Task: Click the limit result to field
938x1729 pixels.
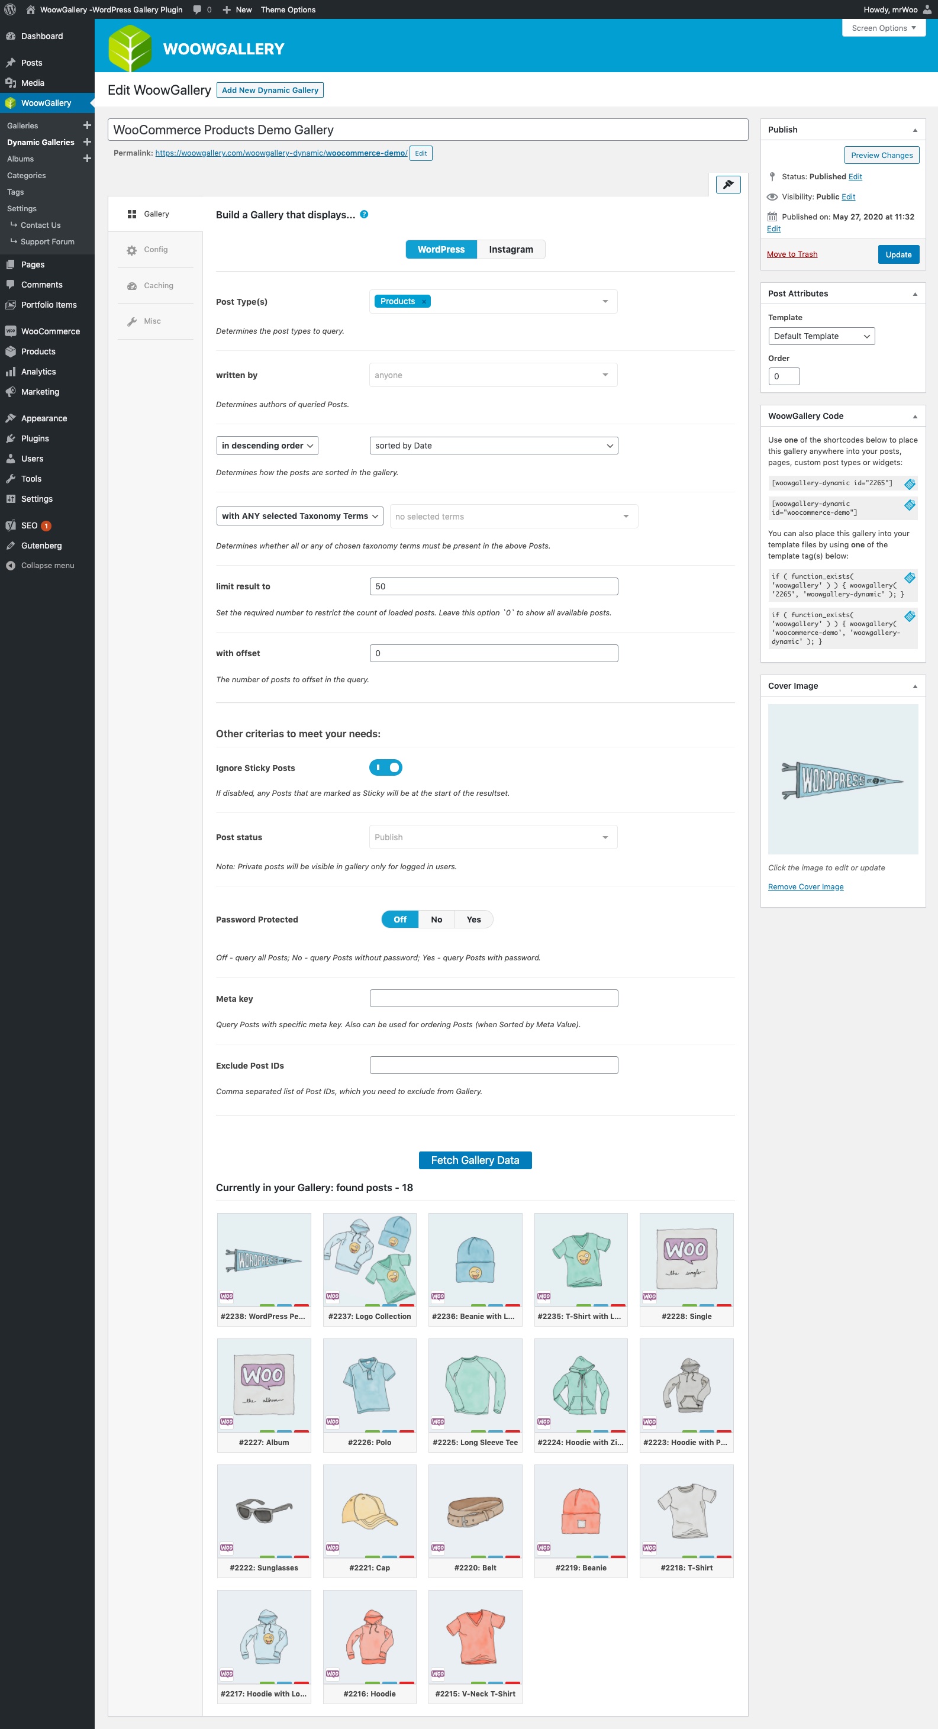Action: (494, 586)
